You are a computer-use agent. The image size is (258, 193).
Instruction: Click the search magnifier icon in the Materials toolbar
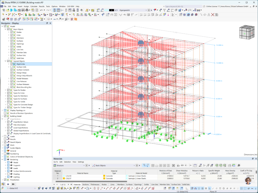tap(239, 165)
